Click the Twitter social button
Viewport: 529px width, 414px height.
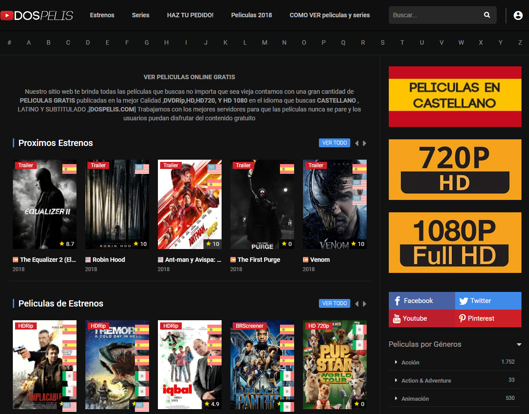(488, 301)
